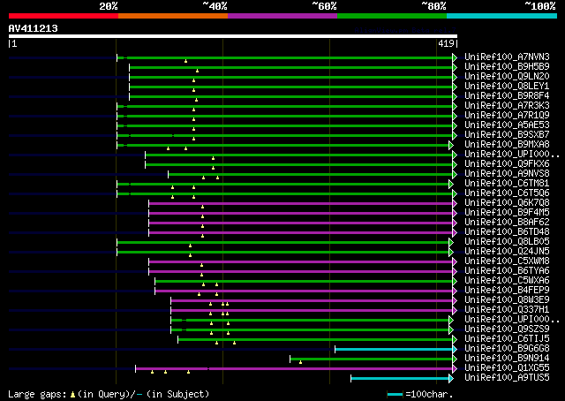Screen dimensions: 565x401
Task: Click the UniRef100_C6TM81 label
Action: tap(507, 184)
